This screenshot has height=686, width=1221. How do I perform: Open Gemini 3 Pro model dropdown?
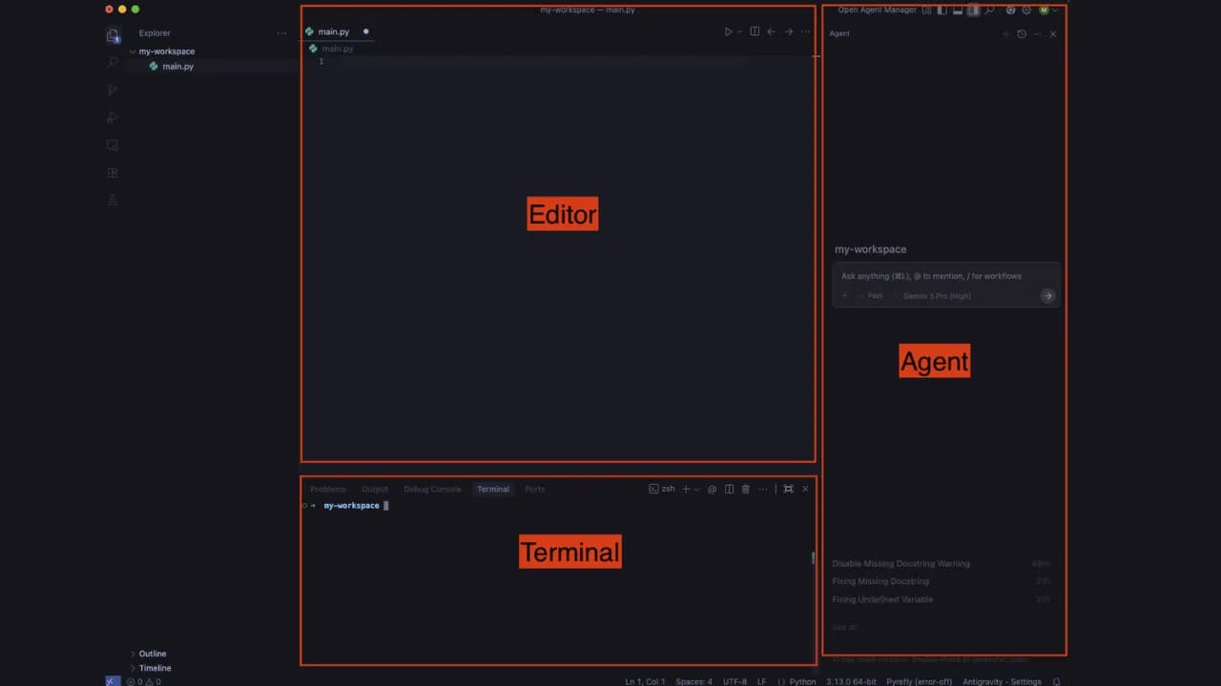point(936,295)
